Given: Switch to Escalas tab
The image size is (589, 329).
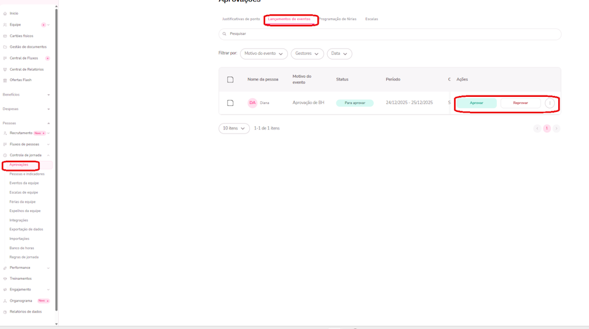Looking at the screenshot, I should coord(372,19).
